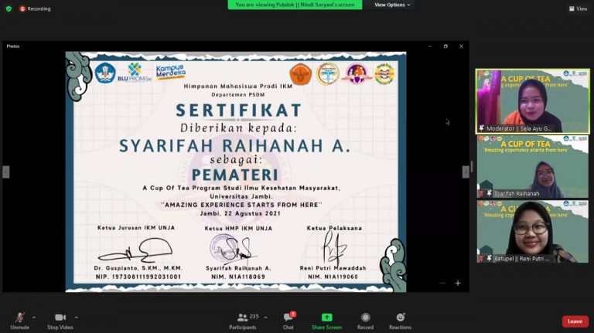Click the SERTIFIKAT heading text
The height and width of the screenshot is (333, 594).
[x=239, y=110]
